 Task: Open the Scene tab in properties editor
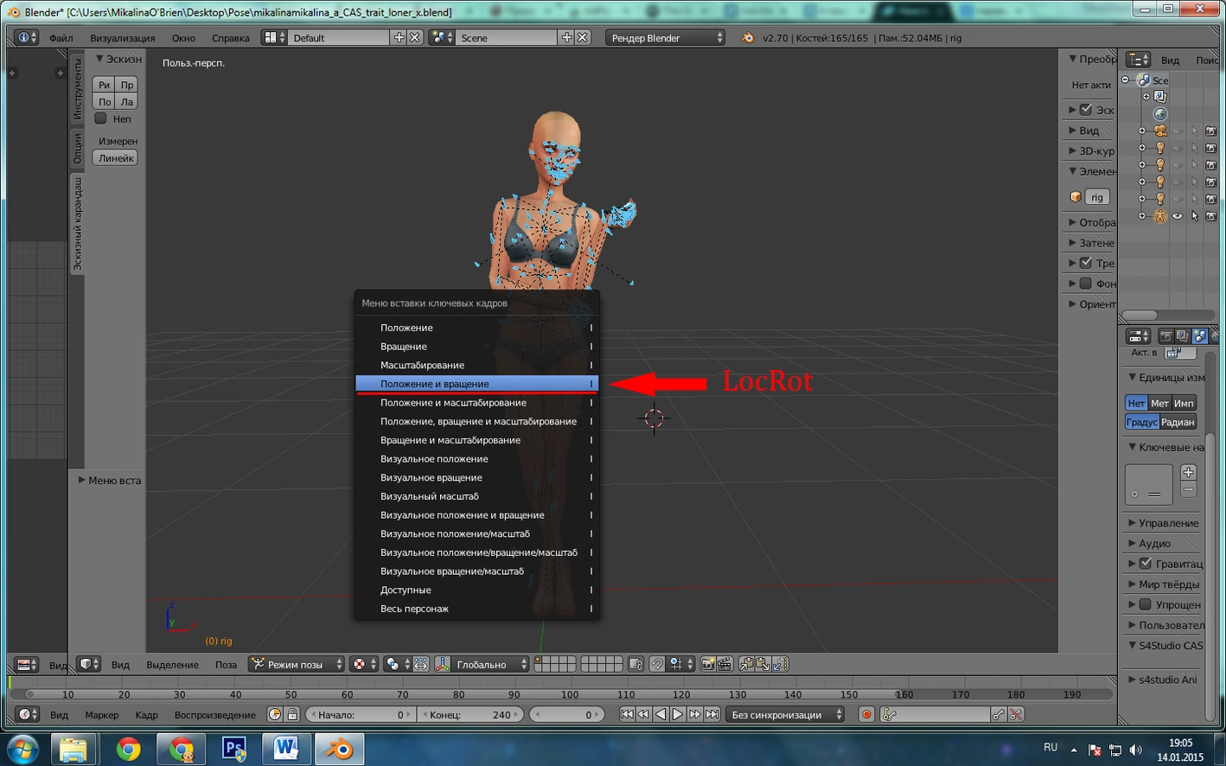[1199, 335]
